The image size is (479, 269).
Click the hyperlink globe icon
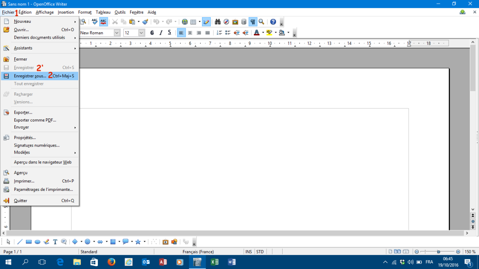tap(185, 22)
